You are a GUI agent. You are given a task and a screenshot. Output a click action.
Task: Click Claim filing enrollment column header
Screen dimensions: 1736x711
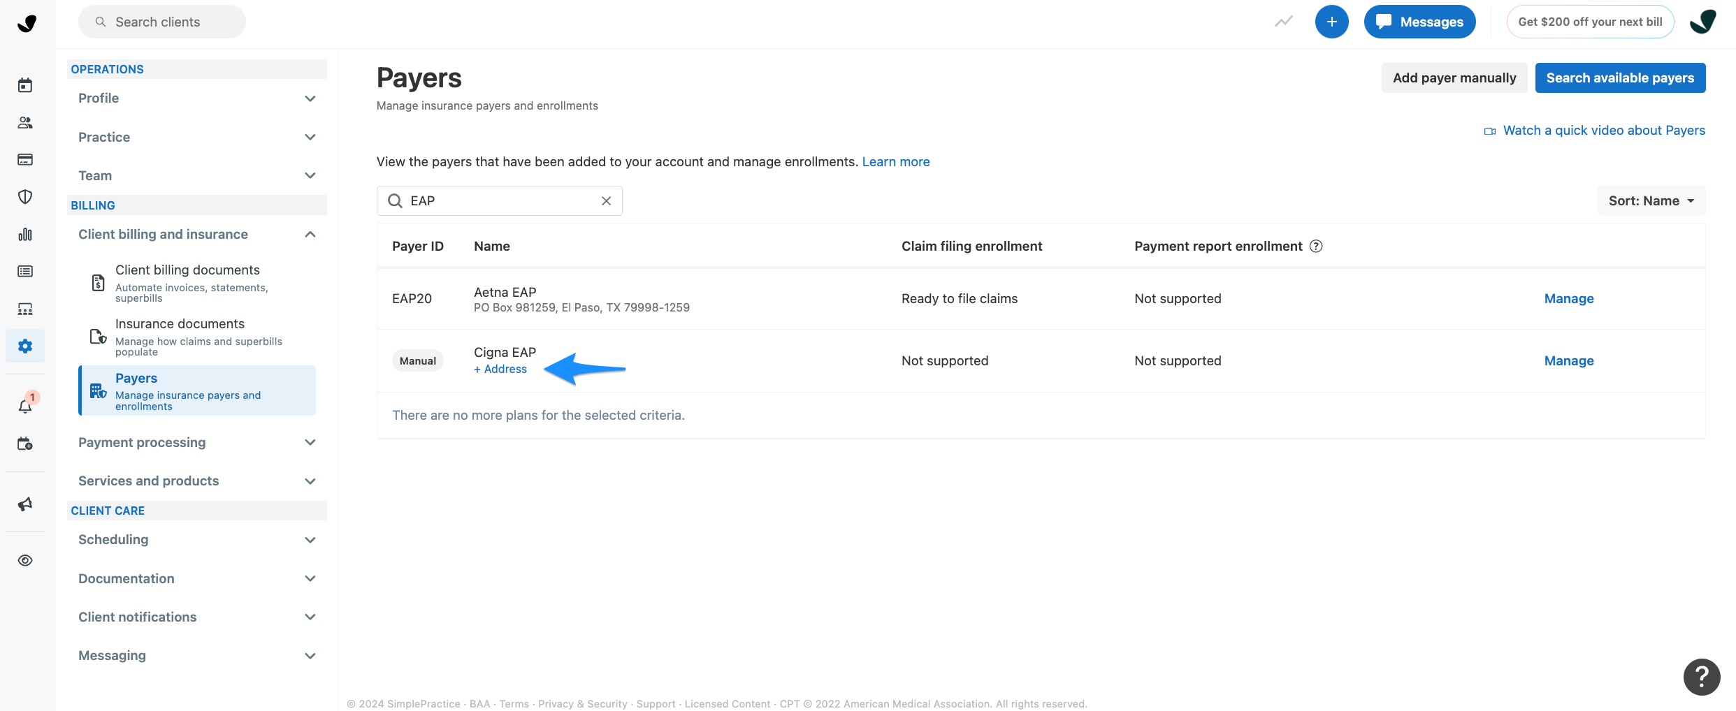click(971, 246)
